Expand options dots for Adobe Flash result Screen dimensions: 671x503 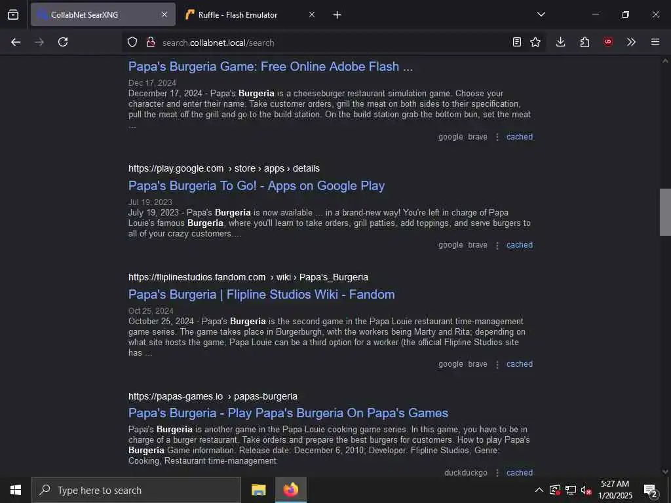point(497,137)
